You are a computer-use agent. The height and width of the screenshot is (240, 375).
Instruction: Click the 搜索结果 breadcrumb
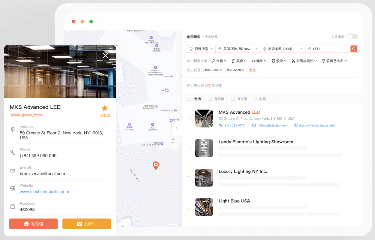[x=211, y=37]
